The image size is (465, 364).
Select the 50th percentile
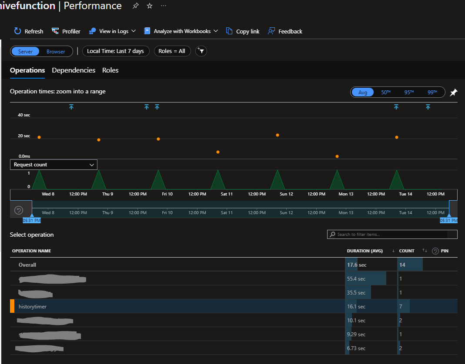[x=385, y=93]
